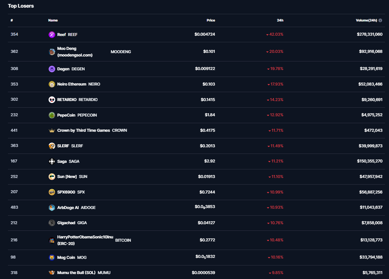Open the ArbDoge AI coin link
Image resolution: width=389 pixels, height=279 pixels.
click(68, 208)
